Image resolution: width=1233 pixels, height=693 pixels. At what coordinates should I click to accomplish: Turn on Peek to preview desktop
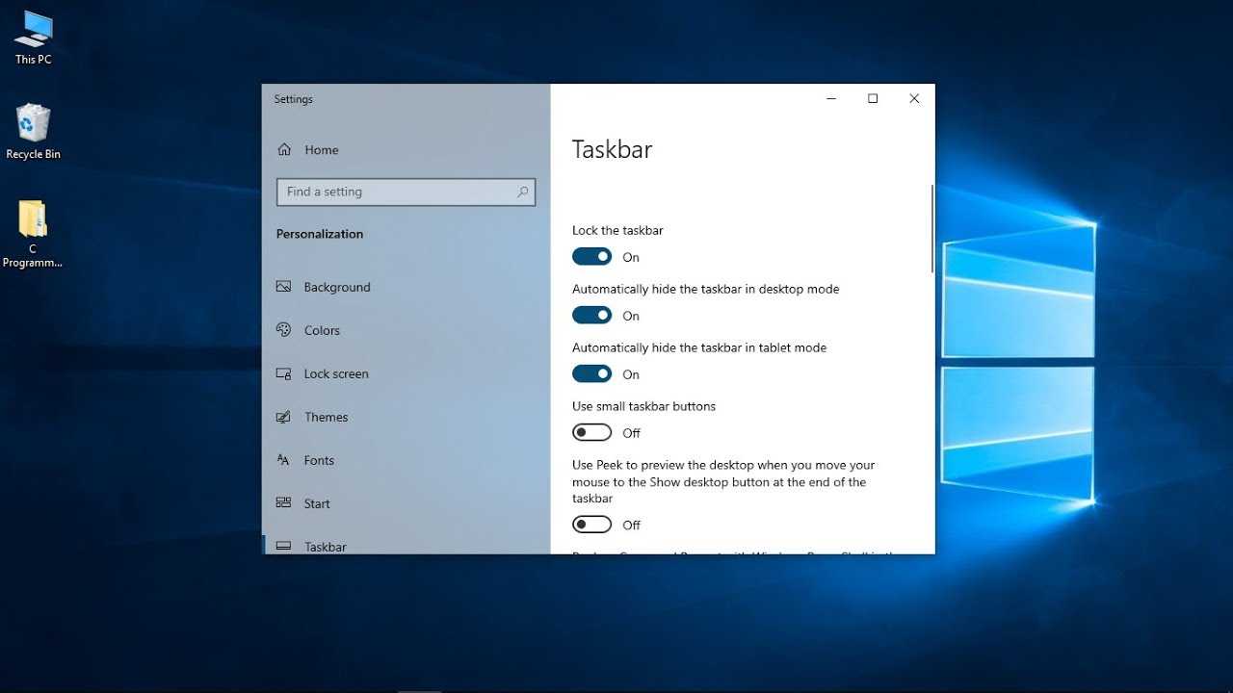tap(591, 525)
